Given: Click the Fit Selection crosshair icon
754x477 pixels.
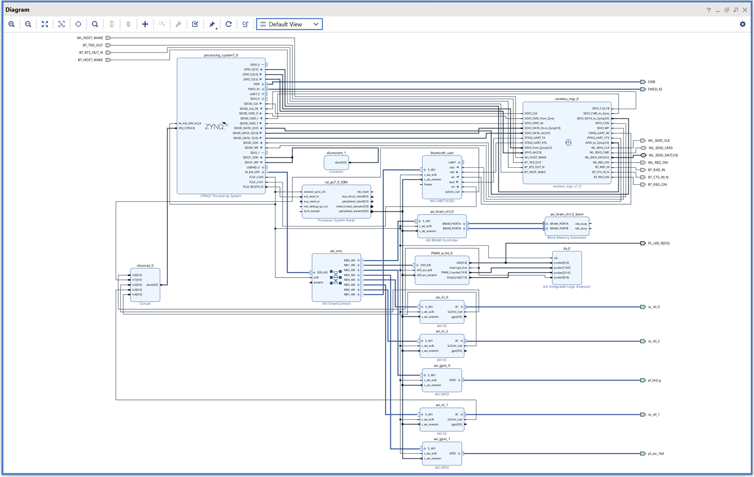Looking at the screenshot, I should (78, 24).
